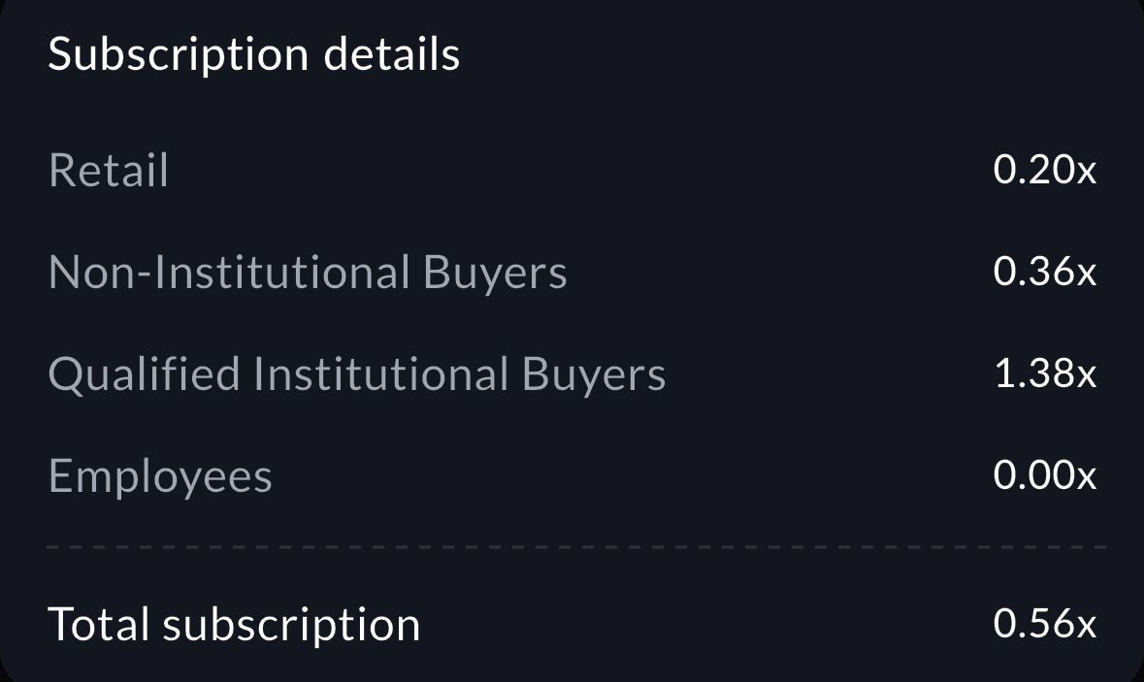1144x682 pixels.
Task: Click 'Buyers' in the Non-Institutional row
Action: (x=495, y=275)
